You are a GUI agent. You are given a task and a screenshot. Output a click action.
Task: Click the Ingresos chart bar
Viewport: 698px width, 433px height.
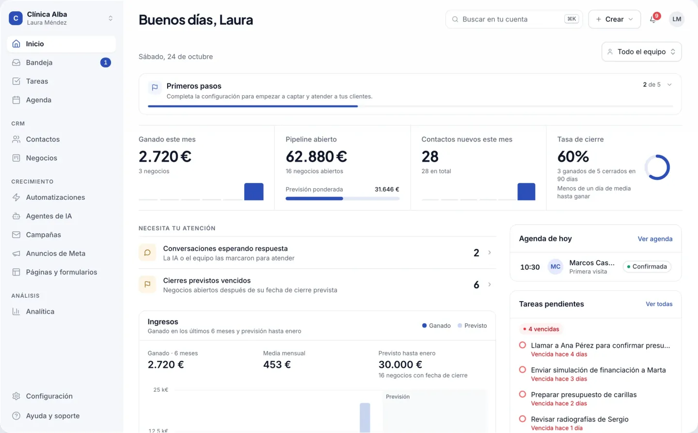(x=365, y=417)
